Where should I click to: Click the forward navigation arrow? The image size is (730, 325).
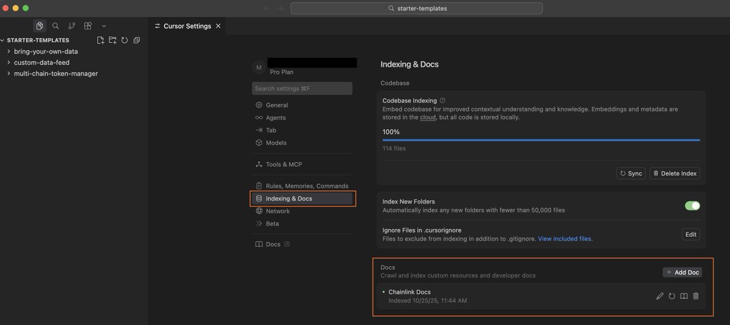pyautogui.click(x=280, y=9)
